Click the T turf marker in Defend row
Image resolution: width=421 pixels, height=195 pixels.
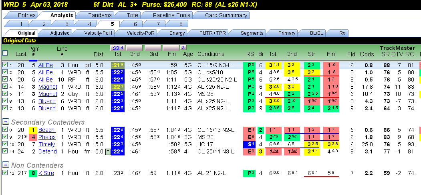[x=107, y=151]
